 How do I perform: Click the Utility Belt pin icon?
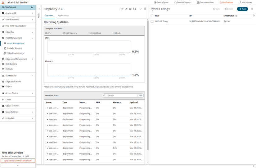tap(3, 118)
